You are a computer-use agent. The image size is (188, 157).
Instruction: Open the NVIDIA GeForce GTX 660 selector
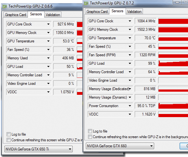[120, 146]
